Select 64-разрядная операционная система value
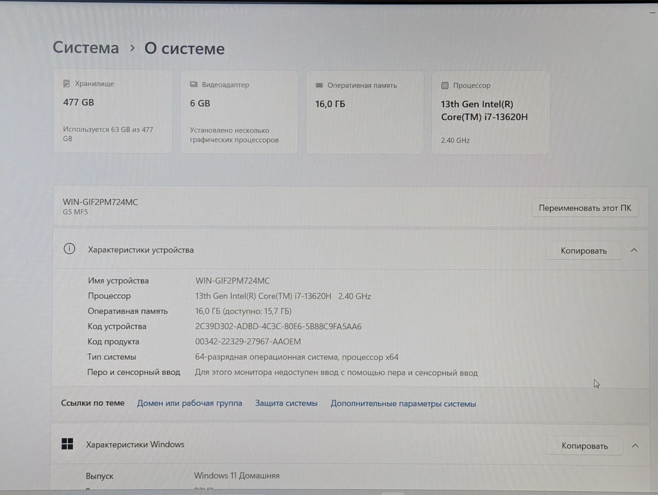This screenshot has width=658, height=495. click(297, 357)
